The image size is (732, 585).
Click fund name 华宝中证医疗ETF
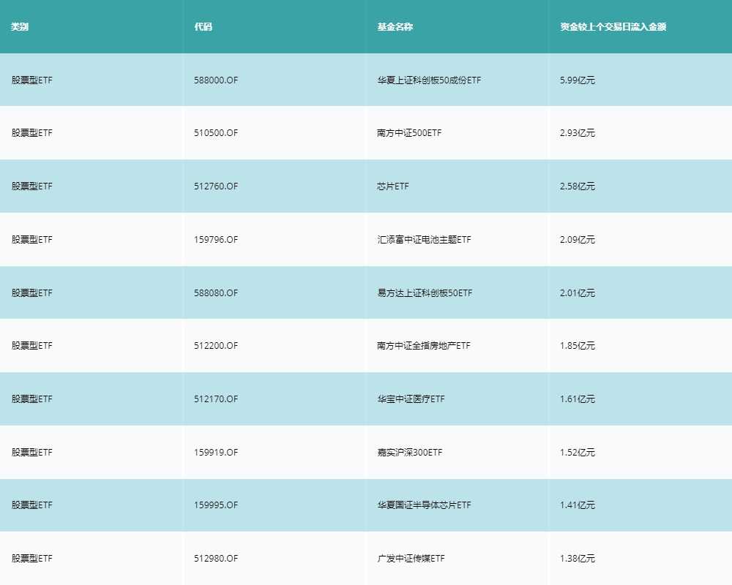click(x=411, y=399)
